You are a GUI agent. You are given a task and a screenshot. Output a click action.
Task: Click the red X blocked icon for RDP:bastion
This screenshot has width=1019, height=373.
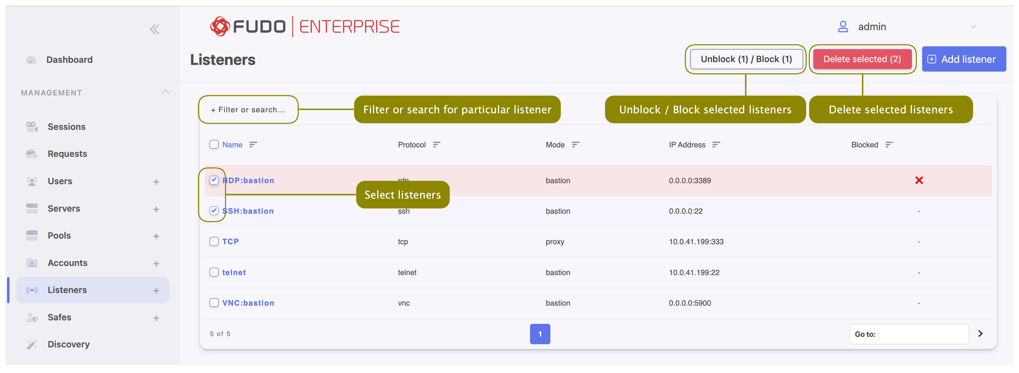(919, 180)
